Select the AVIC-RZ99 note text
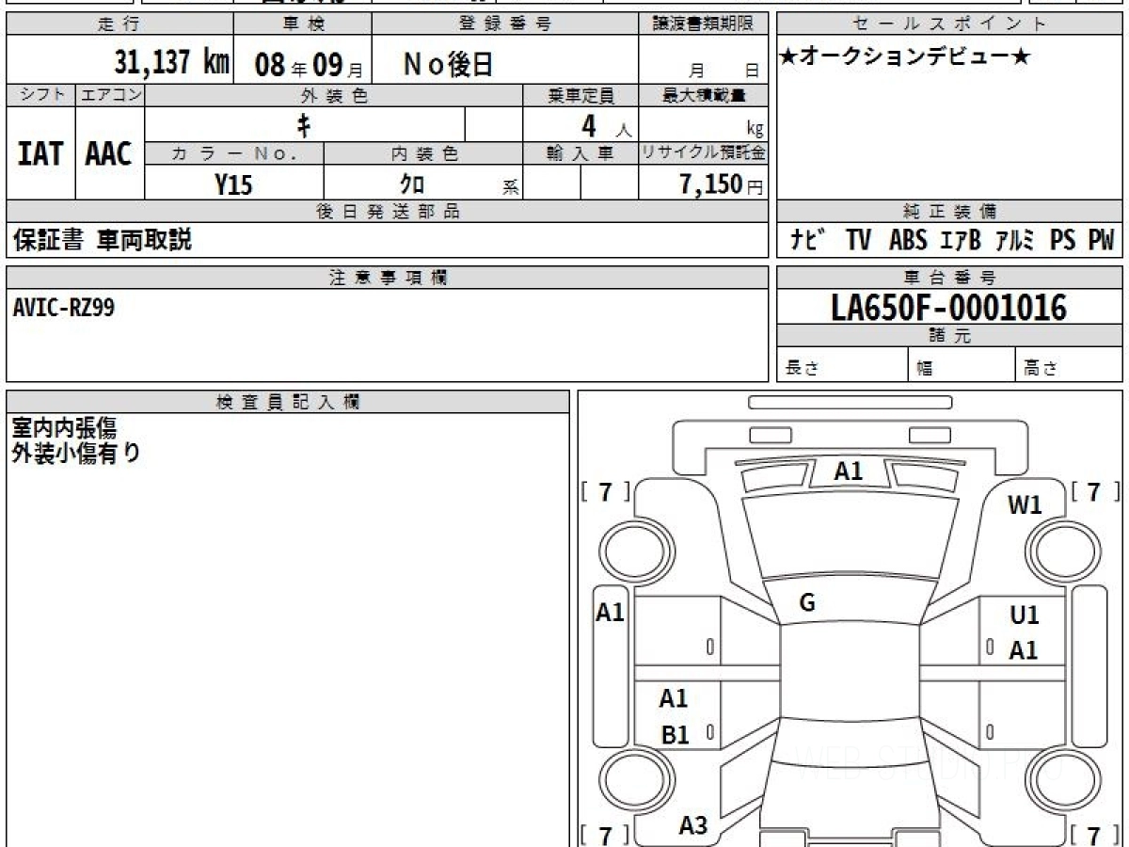Image resolution: width=1129 pixels, height=847 pixels. coord(64,307)
